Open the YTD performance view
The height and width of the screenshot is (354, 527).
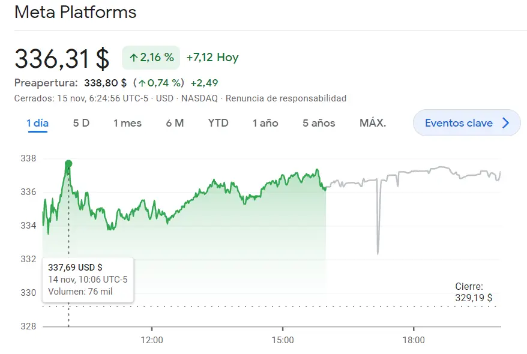218,122
